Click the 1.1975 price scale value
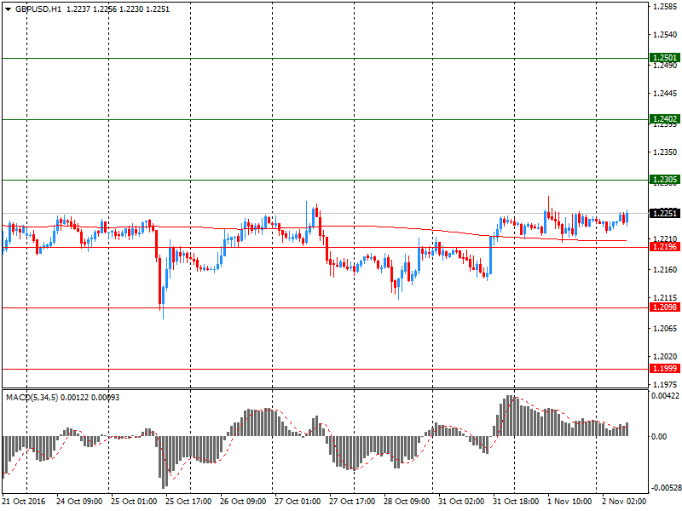The height and width of the screenshot is (511, 682). tap(665, 385)
